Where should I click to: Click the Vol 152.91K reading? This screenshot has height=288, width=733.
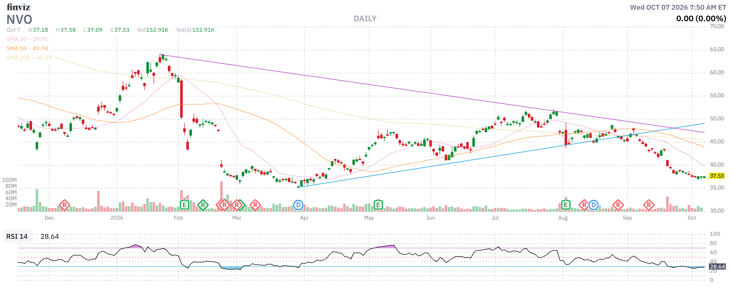pyautogui.click(x=153, y=30)
